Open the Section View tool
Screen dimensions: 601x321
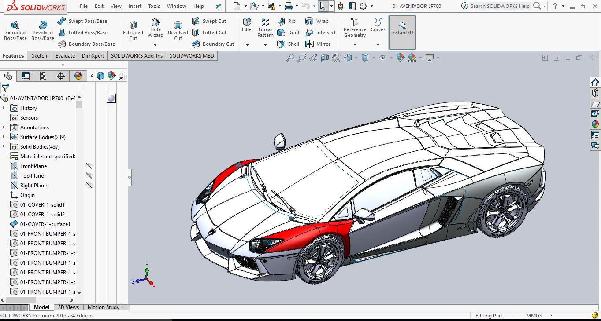point(325,58)
